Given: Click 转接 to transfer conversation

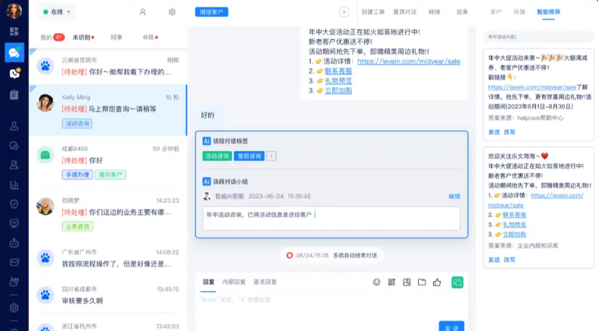Looking at the screenshot, I should pos(434,12).
